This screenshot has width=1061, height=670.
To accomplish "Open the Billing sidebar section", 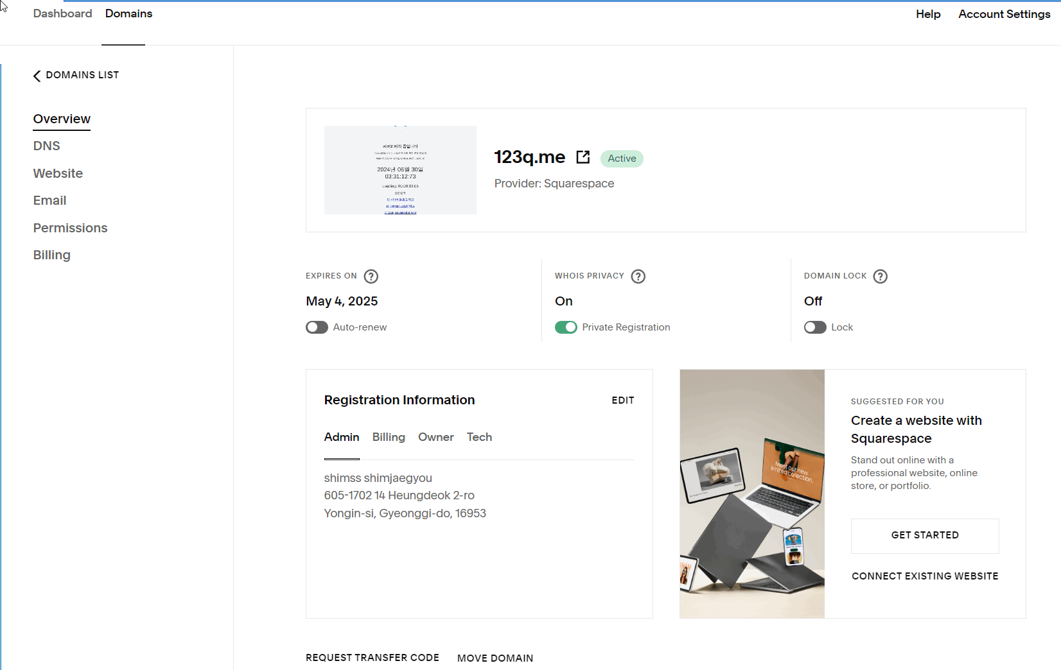I will click(52, 255).
